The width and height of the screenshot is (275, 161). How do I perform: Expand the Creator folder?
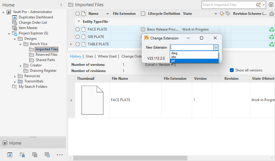21,66
